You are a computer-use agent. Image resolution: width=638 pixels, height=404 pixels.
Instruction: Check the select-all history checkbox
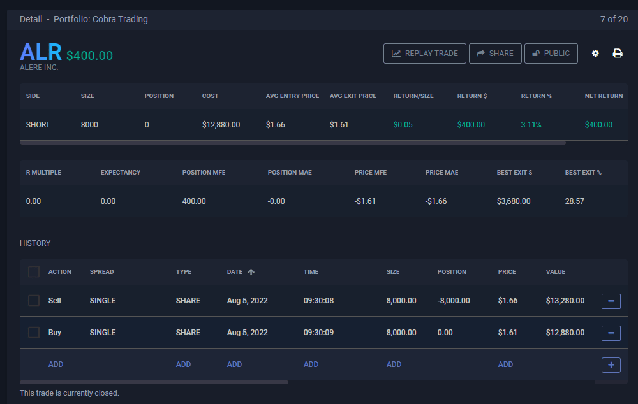34,272
